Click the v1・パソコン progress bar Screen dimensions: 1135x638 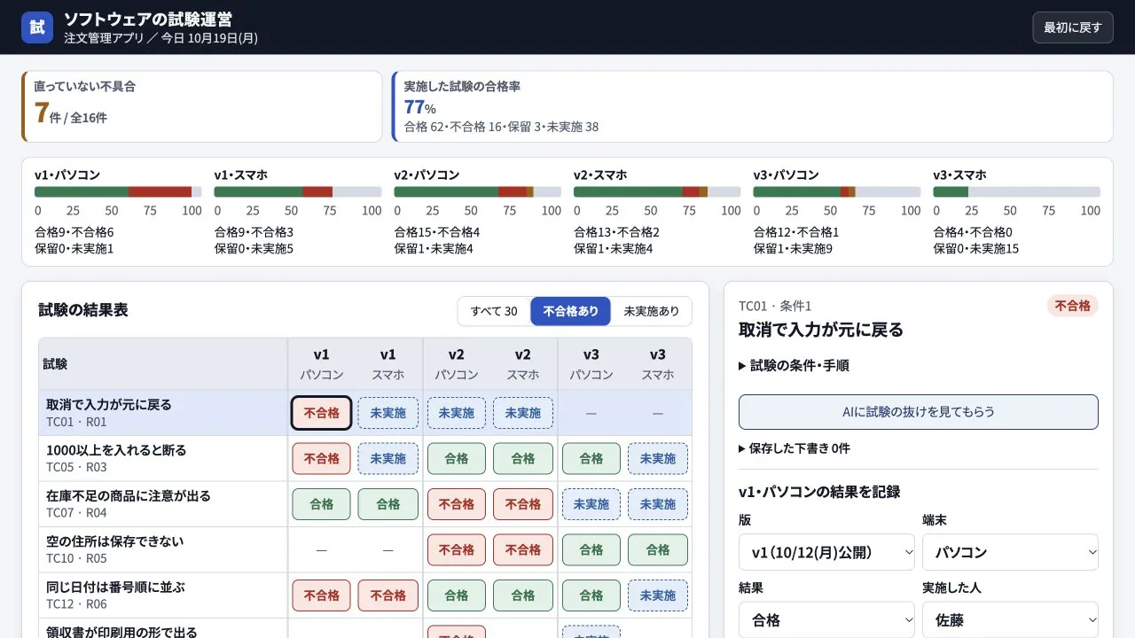(118, 191)
